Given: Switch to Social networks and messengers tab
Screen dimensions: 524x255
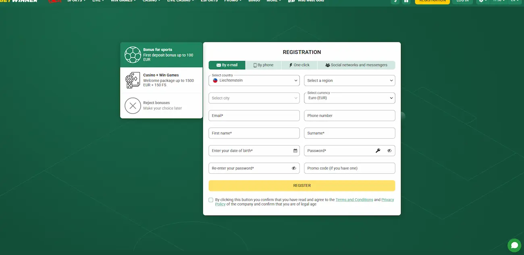Looking at the screenshot, I should point(356,65).
